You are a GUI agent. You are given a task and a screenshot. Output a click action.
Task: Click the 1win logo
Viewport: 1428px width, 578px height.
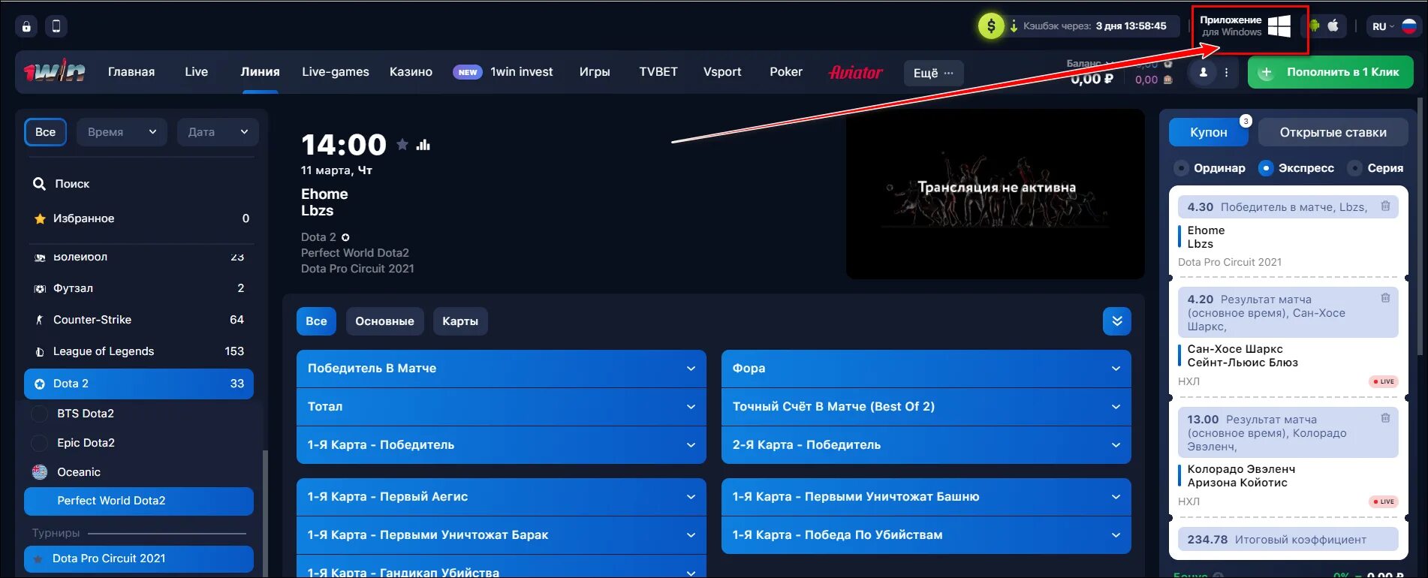tap(54, 72)
